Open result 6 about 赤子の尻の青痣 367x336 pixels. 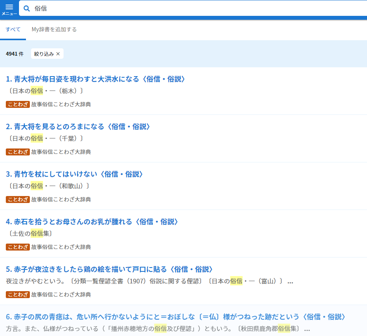[x=176, y=317]
